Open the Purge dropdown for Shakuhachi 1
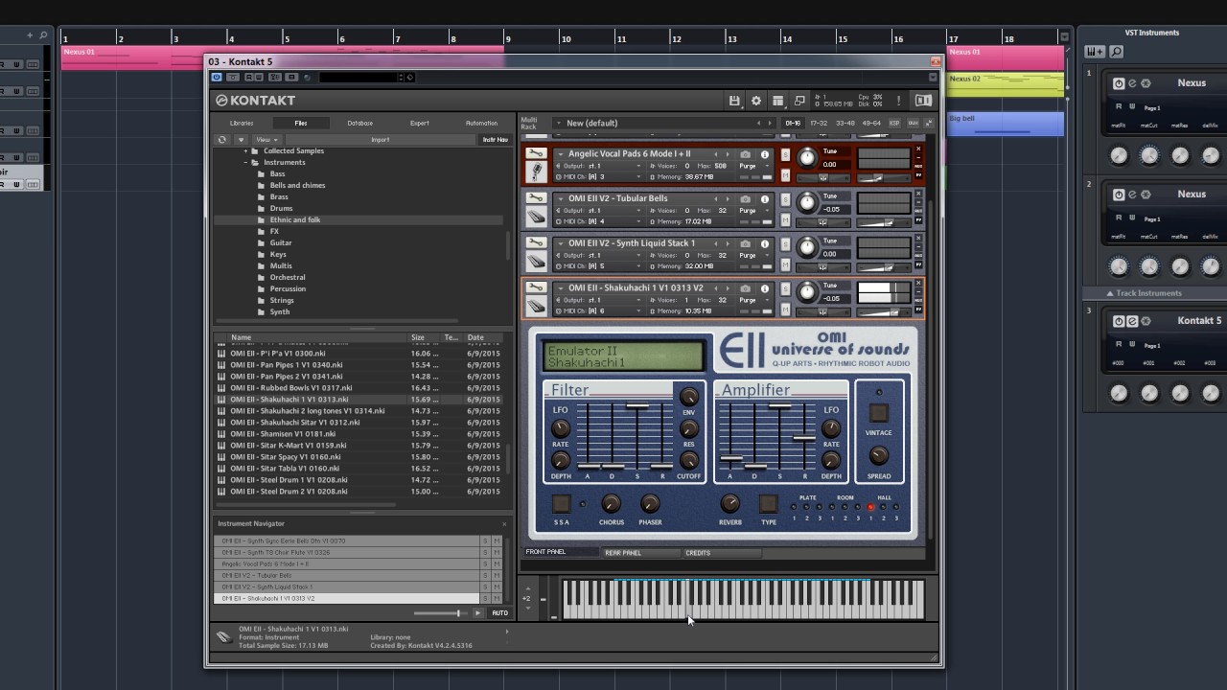The height and width of the screenshot is (690, 1227). [x=753, y=300]
